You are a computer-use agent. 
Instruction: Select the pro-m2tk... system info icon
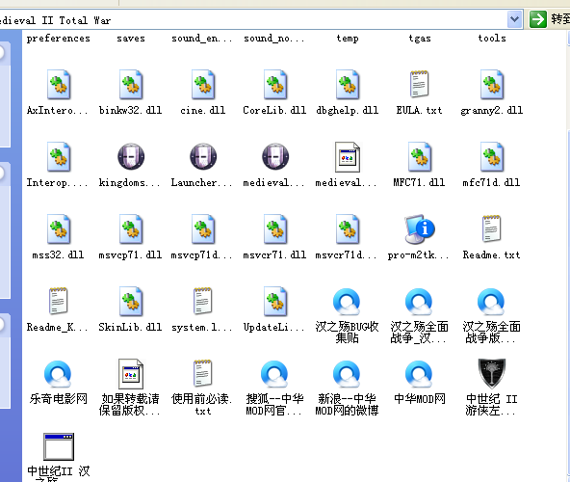click(420, 229)
